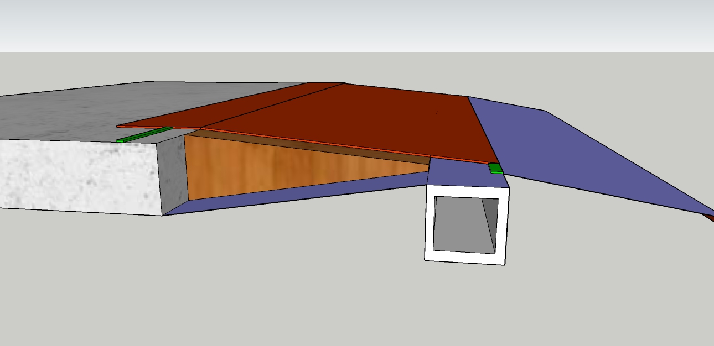Click the purple strip beneath the wood panel
The width and height of the screenshot is (714, 346).
(299, 193)
